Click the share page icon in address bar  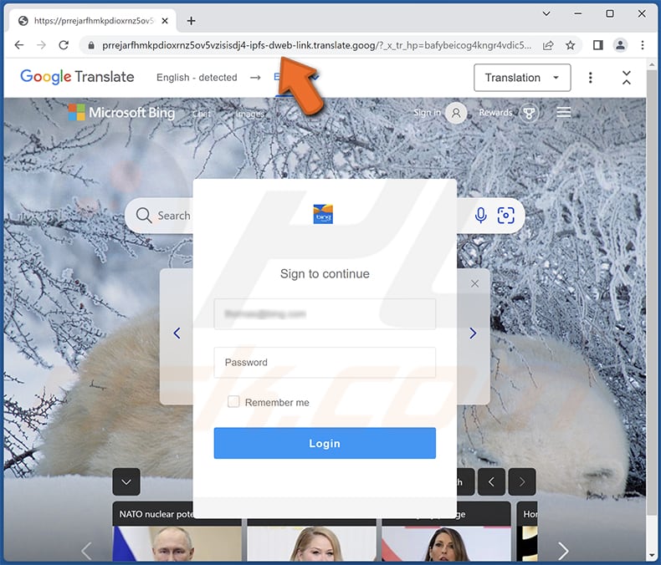(x=548, y=45)
